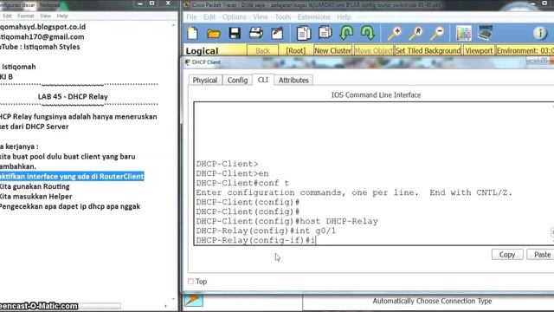This screenshot has height=312, width=554.
Task: Click the New file icon in Packet Tracer
Action: 192,33
